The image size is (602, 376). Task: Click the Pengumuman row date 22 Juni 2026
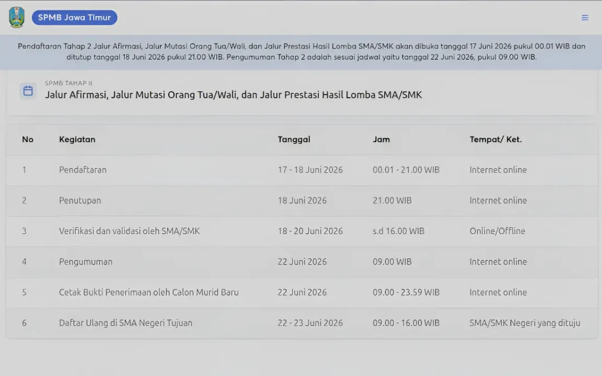click(x=302, y=262)
